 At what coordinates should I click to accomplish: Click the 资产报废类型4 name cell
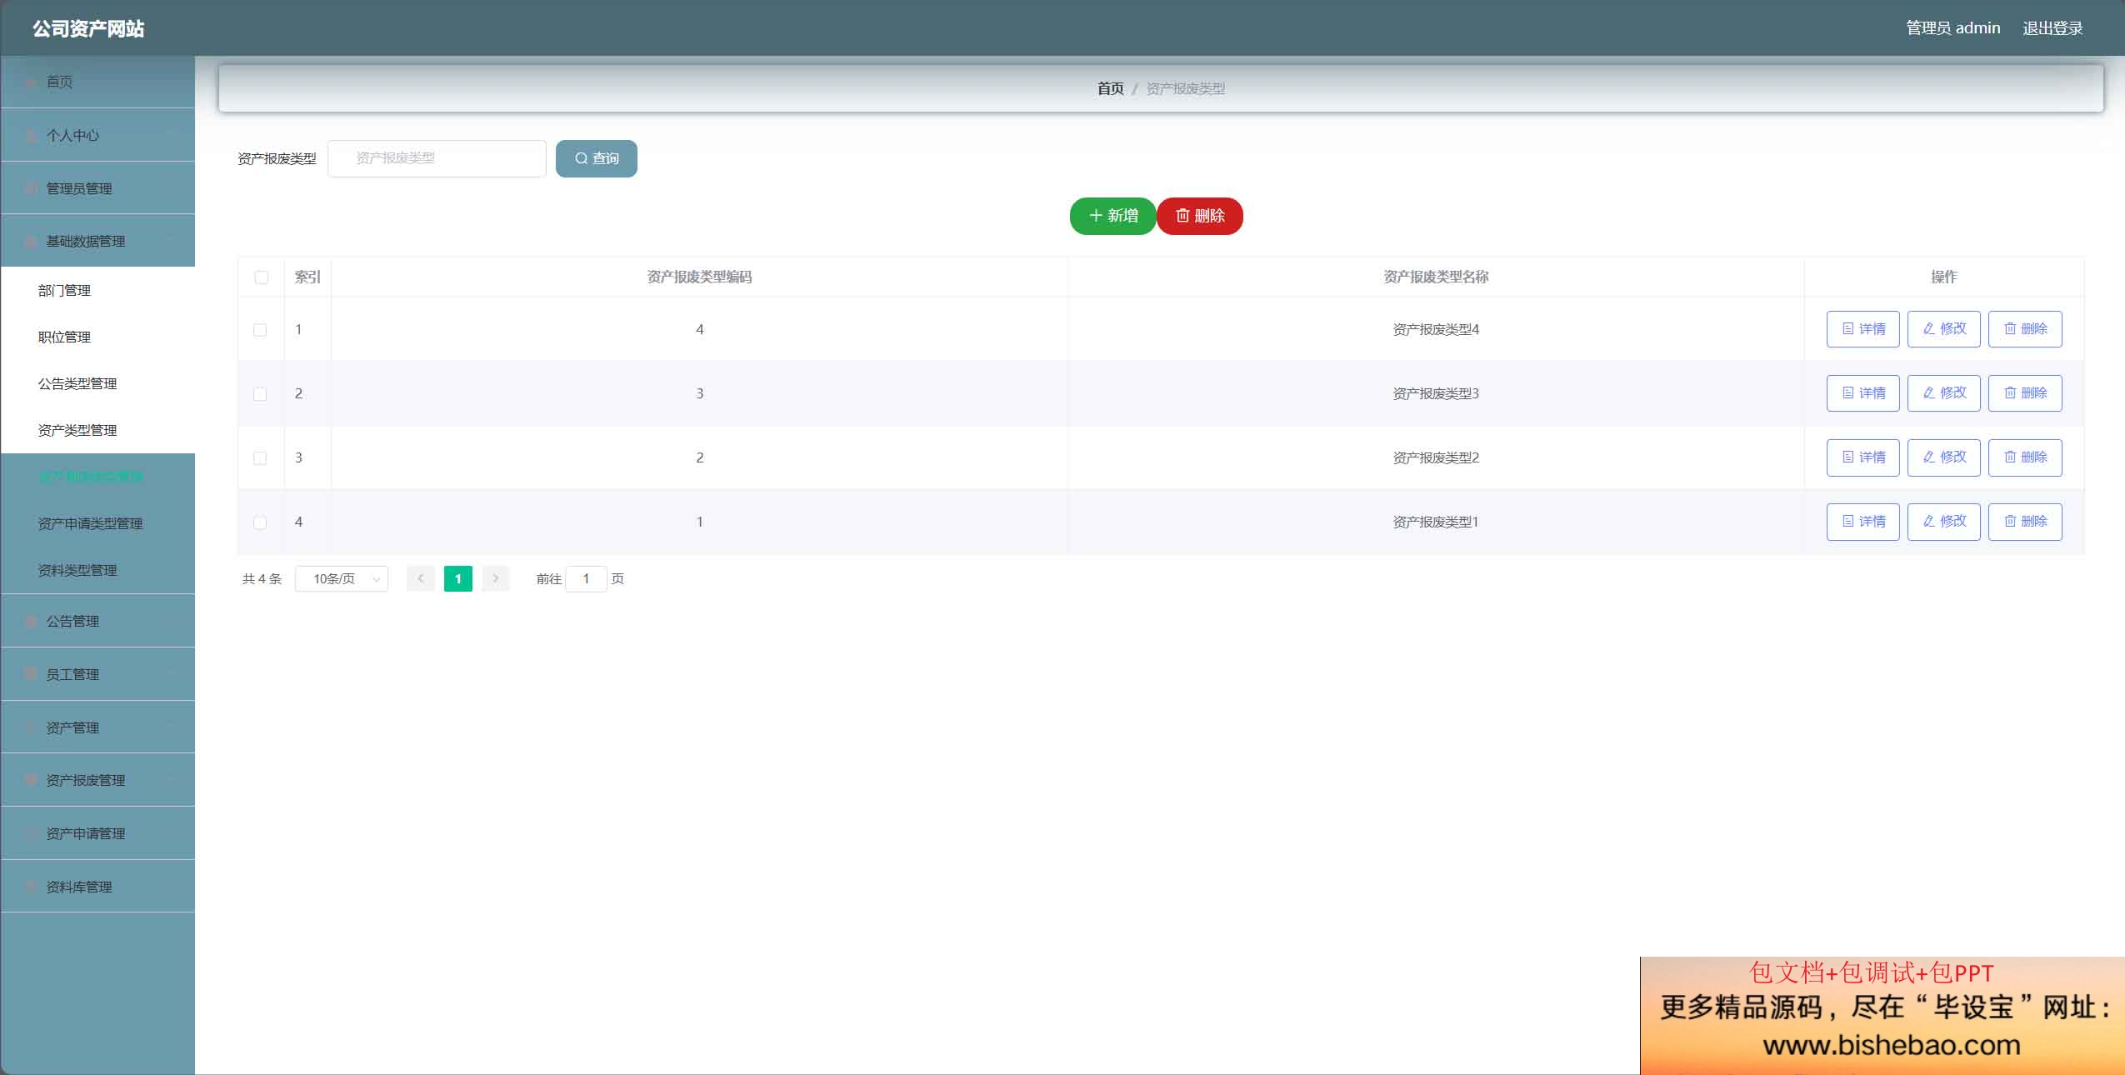click(x=1436, y=330)
